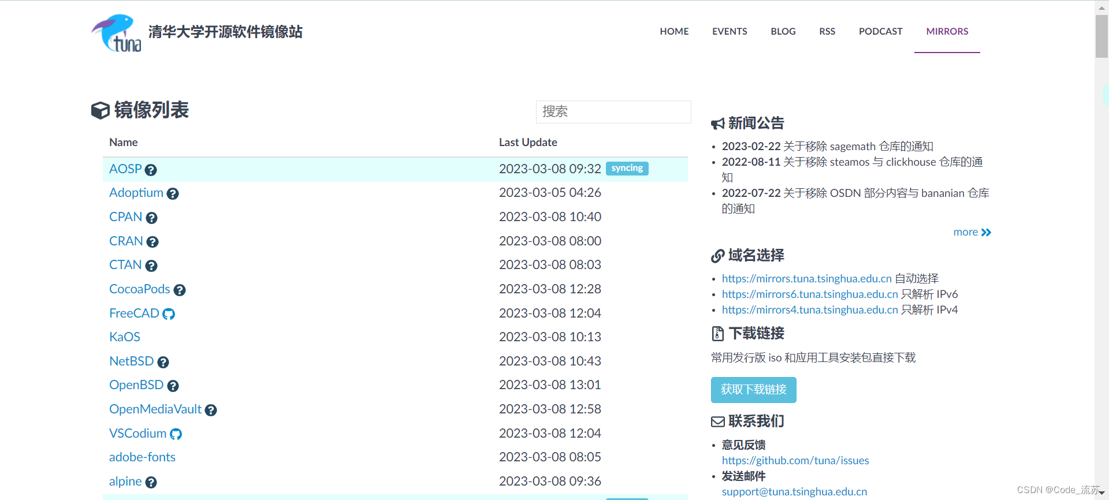The height and width of the screenshot is (500, 1109).
Task: Click the Last Update column header
Action: 528,142
